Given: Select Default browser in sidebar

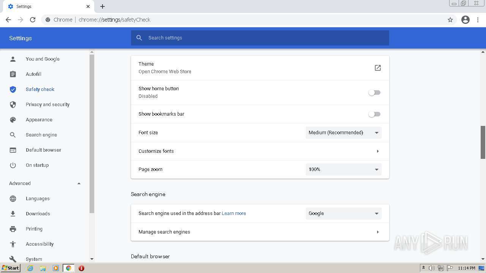Looking at the screenshot, I should 43,150.
